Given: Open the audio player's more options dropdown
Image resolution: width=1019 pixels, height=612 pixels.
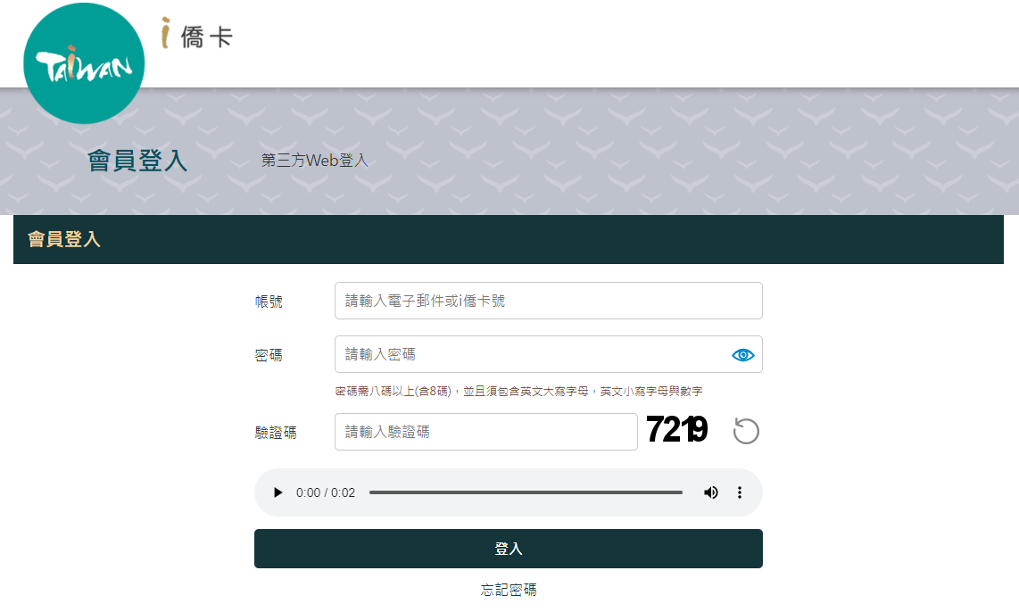Looking at the screenshot, I should pyautogui.click(x=739, y=492).
